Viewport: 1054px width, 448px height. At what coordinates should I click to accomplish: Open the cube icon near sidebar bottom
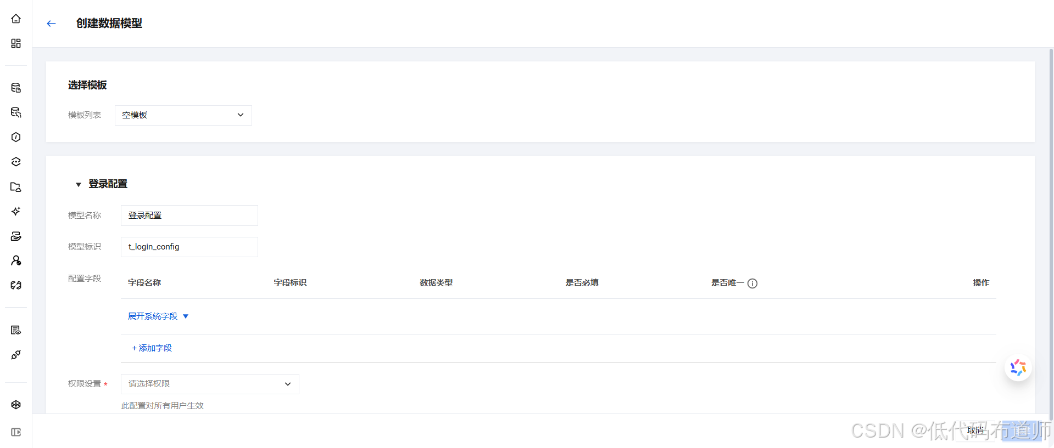tap(16, 405)
